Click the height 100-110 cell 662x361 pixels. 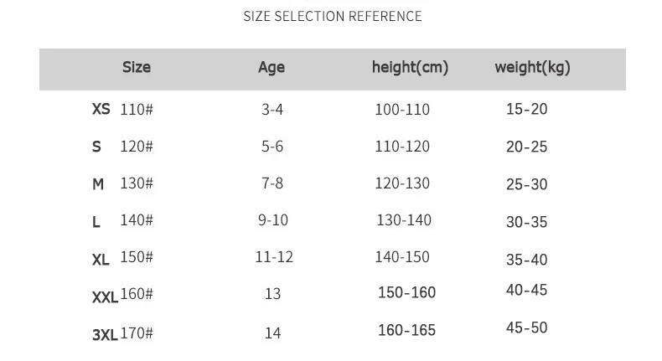pyautogui.click(x=402, y=110)
